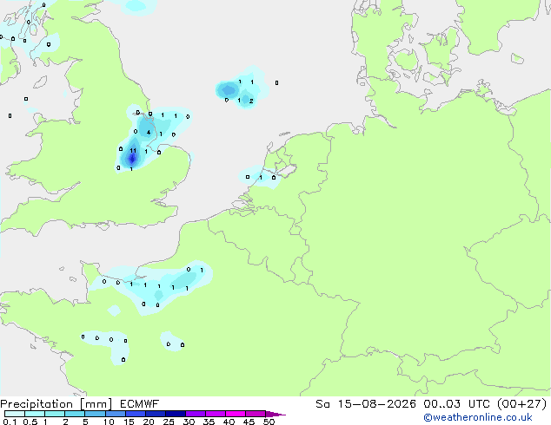Click the forecast time text '00..03 UTC (00+27)'
Viewport: 551px width, 425px height.
click(485, 404)
